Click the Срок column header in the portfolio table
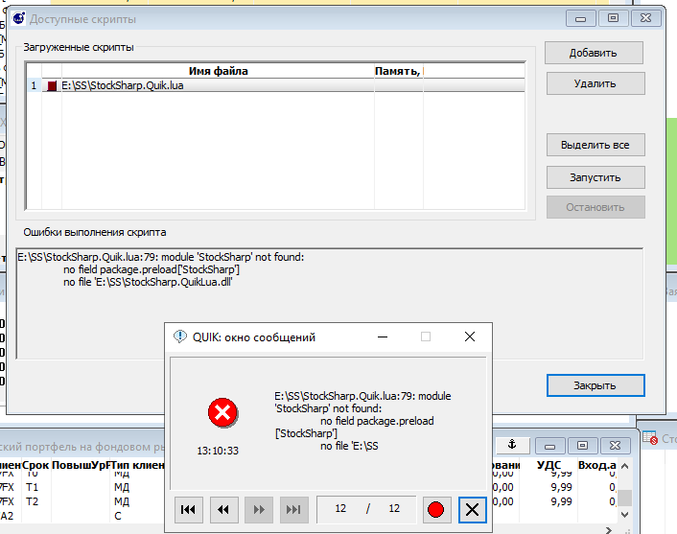This screenshot has height=534, width=677. coord(35,465)
